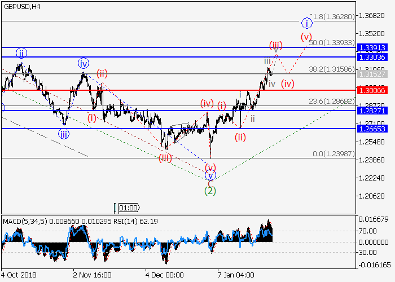Select the 1.33913 blue price level tag
Viewport: 395px width, 282px height.
pyautogui.click(x=372, y=48)
